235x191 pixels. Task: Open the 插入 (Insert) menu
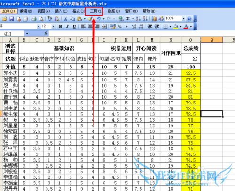61,11
